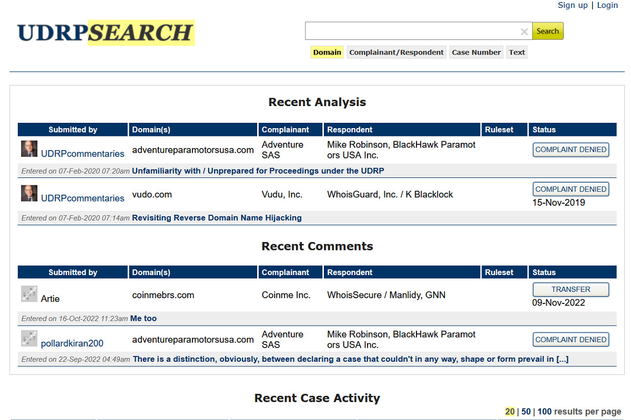Screen dimensions: 631x420
Task: Click 'Submitted by' header in Recent Analysis
Action: [73, 130]
